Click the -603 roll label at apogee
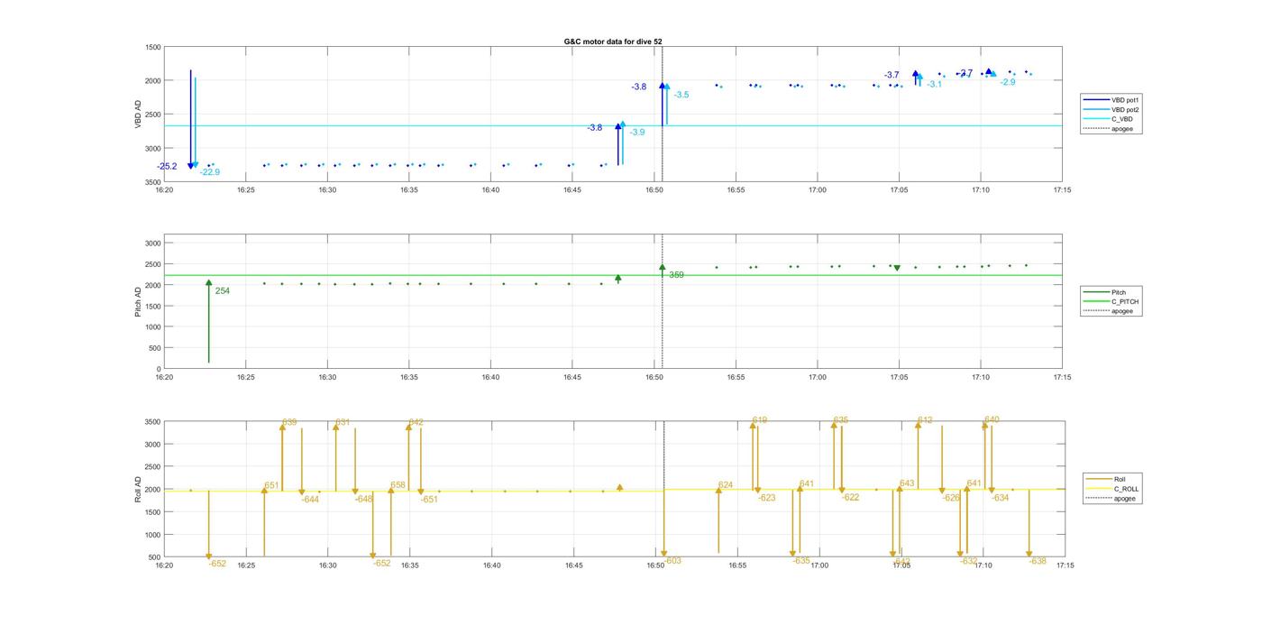 tap(672, 562)
